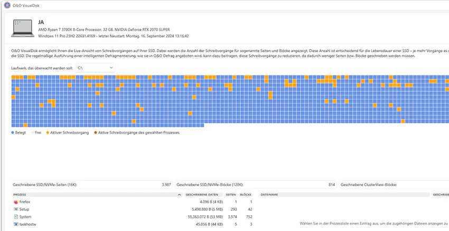This screenshot has width=449, height=231.
Task: Sort by SEITEN column header
Action: click(231, 195)
